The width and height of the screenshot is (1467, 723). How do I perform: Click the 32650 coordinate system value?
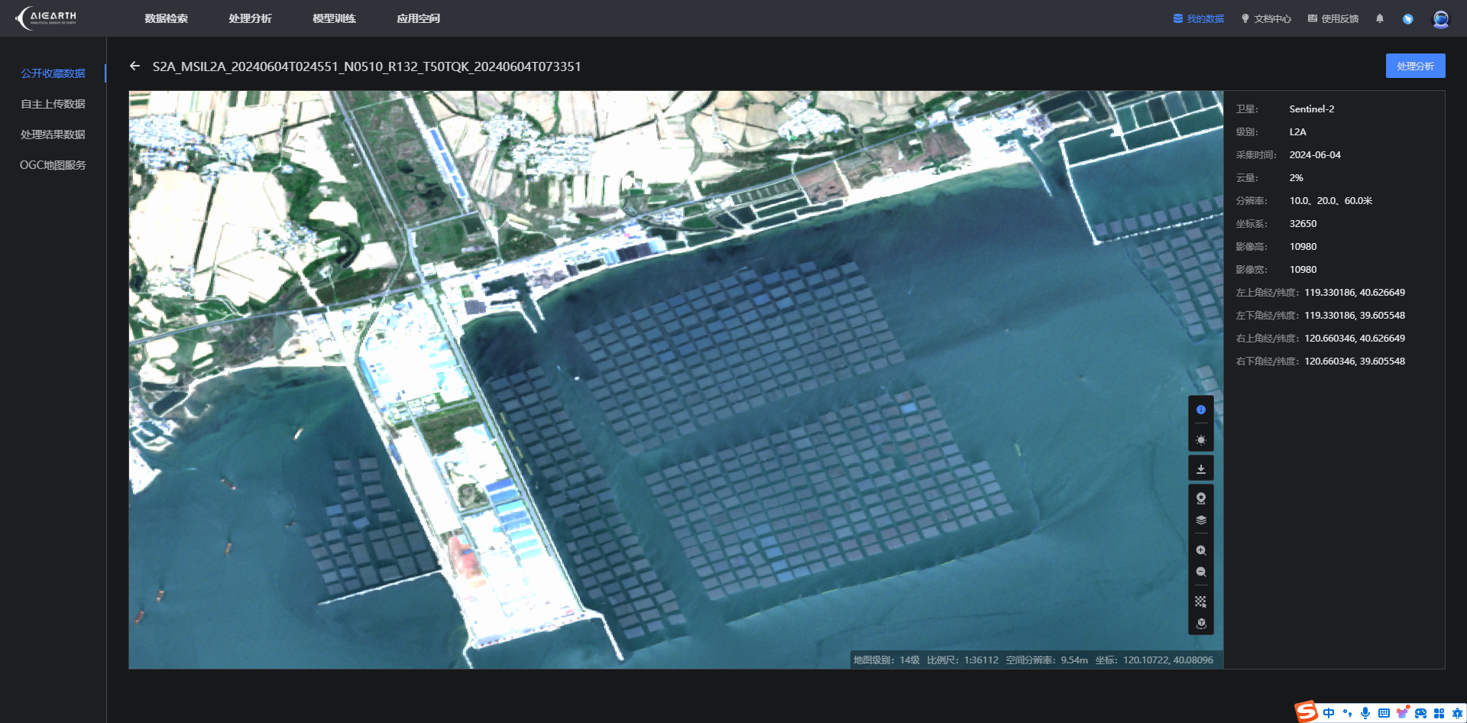pos(1303,224)
